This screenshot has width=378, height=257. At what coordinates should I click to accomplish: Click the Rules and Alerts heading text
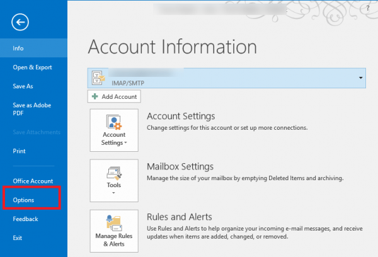click(x=180, y=217)
